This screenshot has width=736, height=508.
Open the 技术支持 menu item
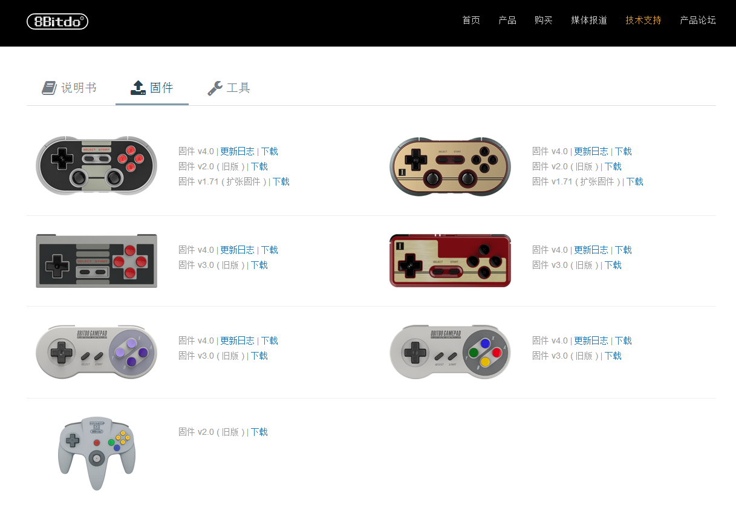click(x=643, y=20)
